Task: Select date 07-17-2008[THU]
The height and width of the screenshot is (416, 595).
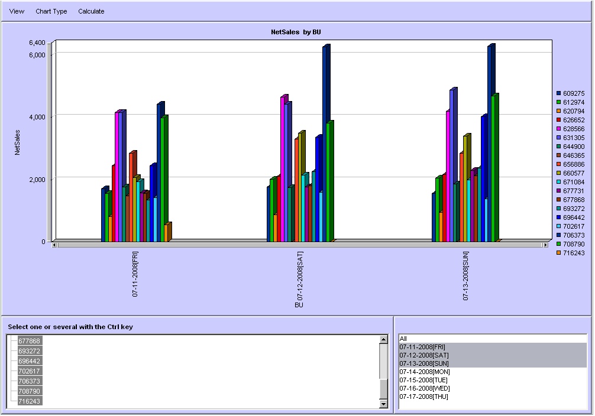Action: coord(423,396)
